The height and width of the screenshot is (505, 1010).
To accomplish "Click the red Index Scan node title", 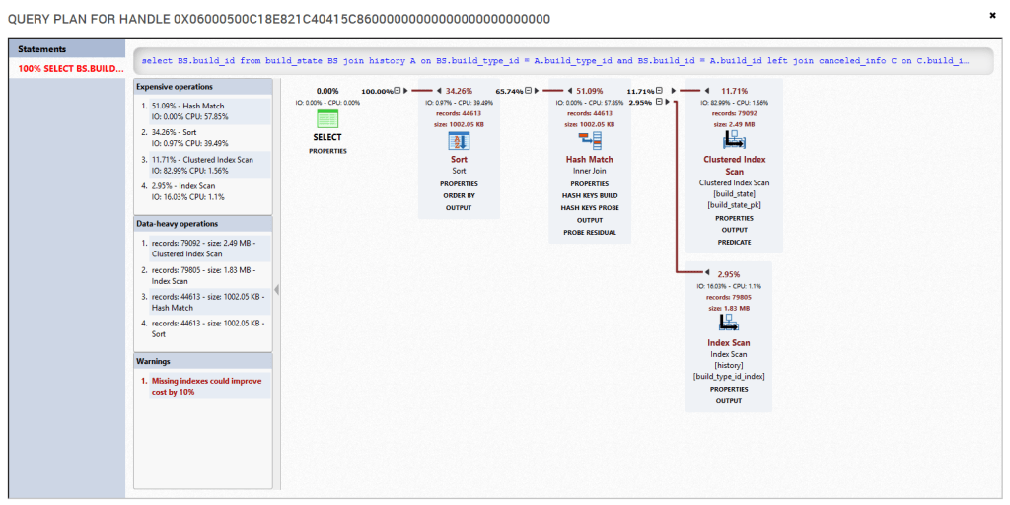I will 729,342.
